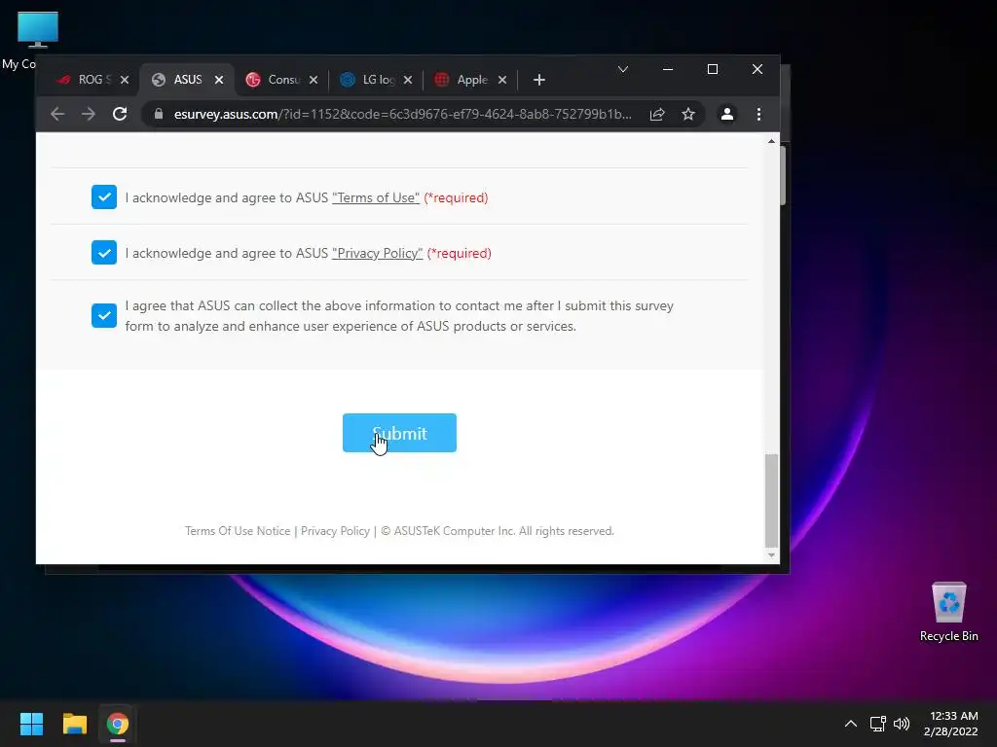Click scrollbar up arrow in page

pyautogui.click(x=771, y=141)
